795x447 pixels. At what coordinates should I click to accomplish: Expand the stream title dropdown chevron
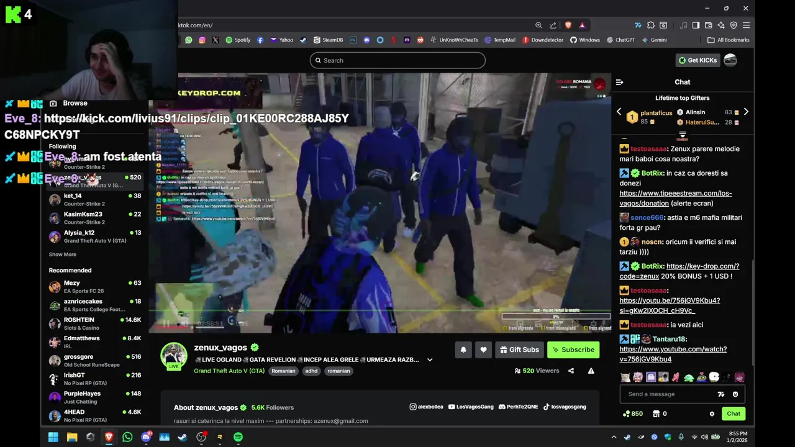point(429,359)
